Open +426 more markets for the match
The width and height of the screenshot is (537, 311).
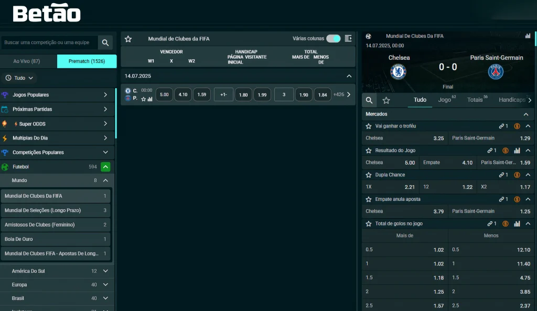click(342, 94)
